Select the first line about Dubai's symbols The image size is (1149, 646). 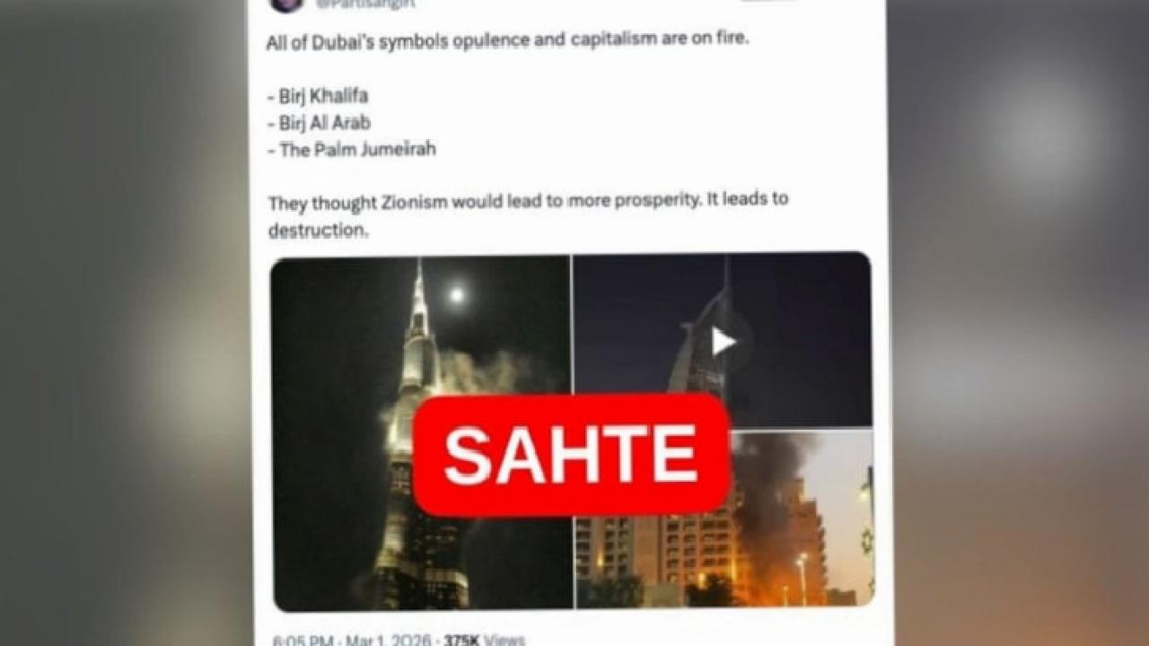pyautogui.click(x=506, y=42)
